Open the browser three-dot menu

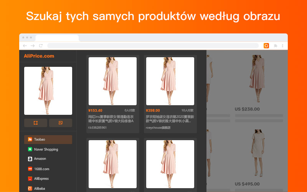tap(282, 46)
